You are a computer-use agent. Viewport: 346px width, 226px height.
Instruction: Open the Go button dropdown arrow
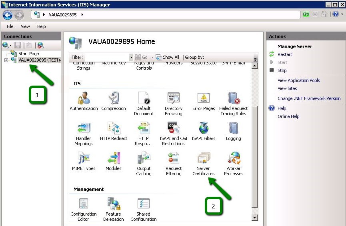click(152, 57)
